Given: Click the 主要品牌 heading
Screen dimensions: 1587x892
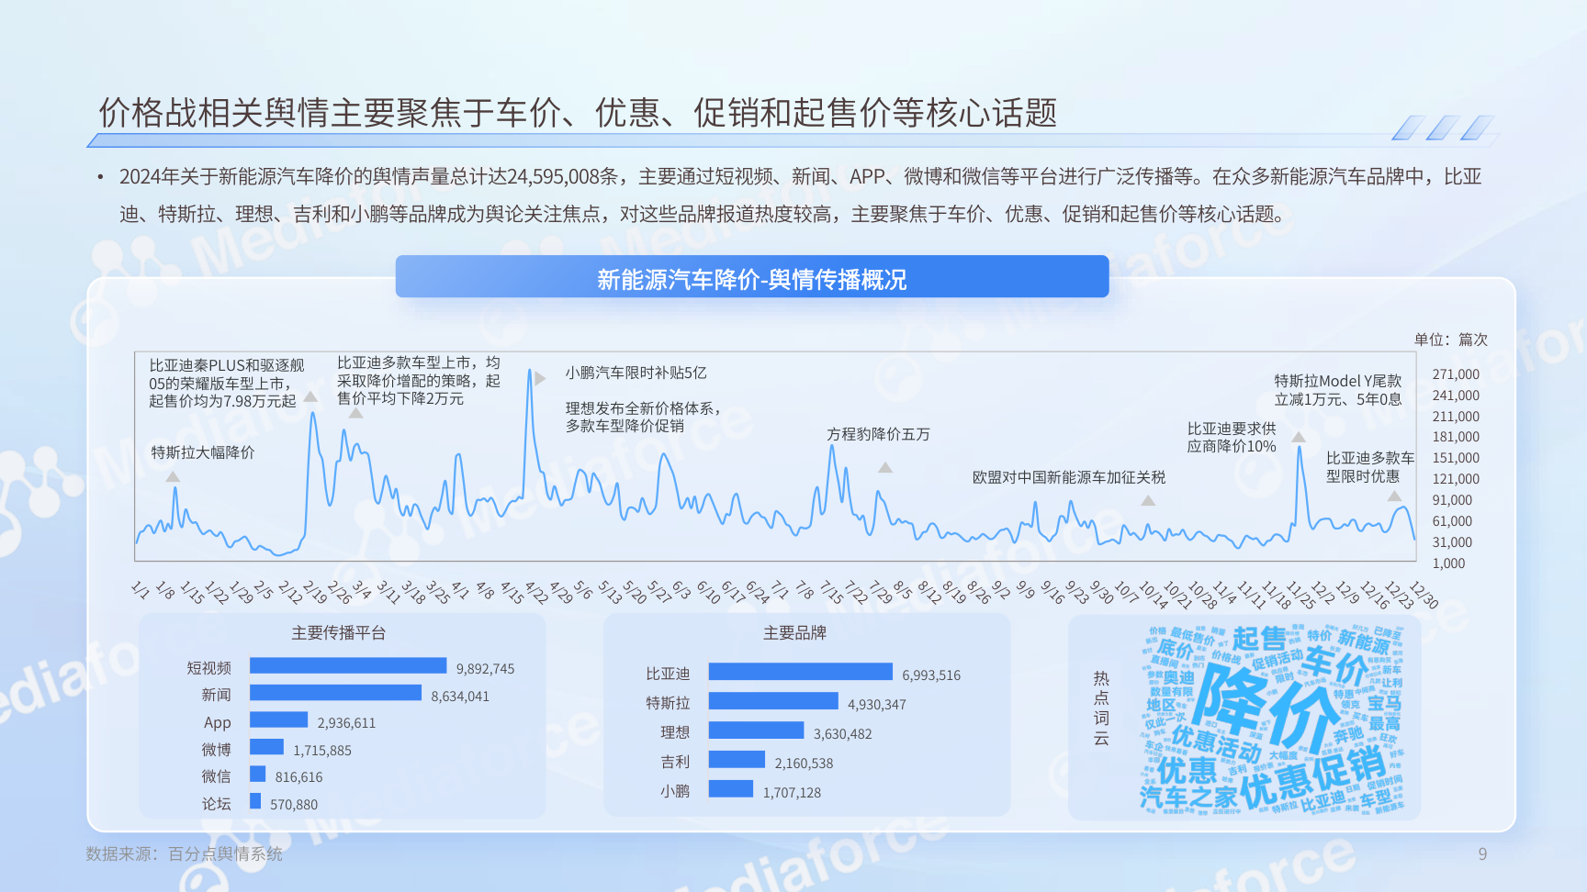Looking at the screenshot, I should [794, 633].
